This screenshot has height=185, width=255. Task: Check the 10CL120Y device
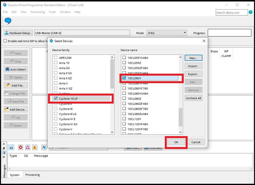point(124,119)
